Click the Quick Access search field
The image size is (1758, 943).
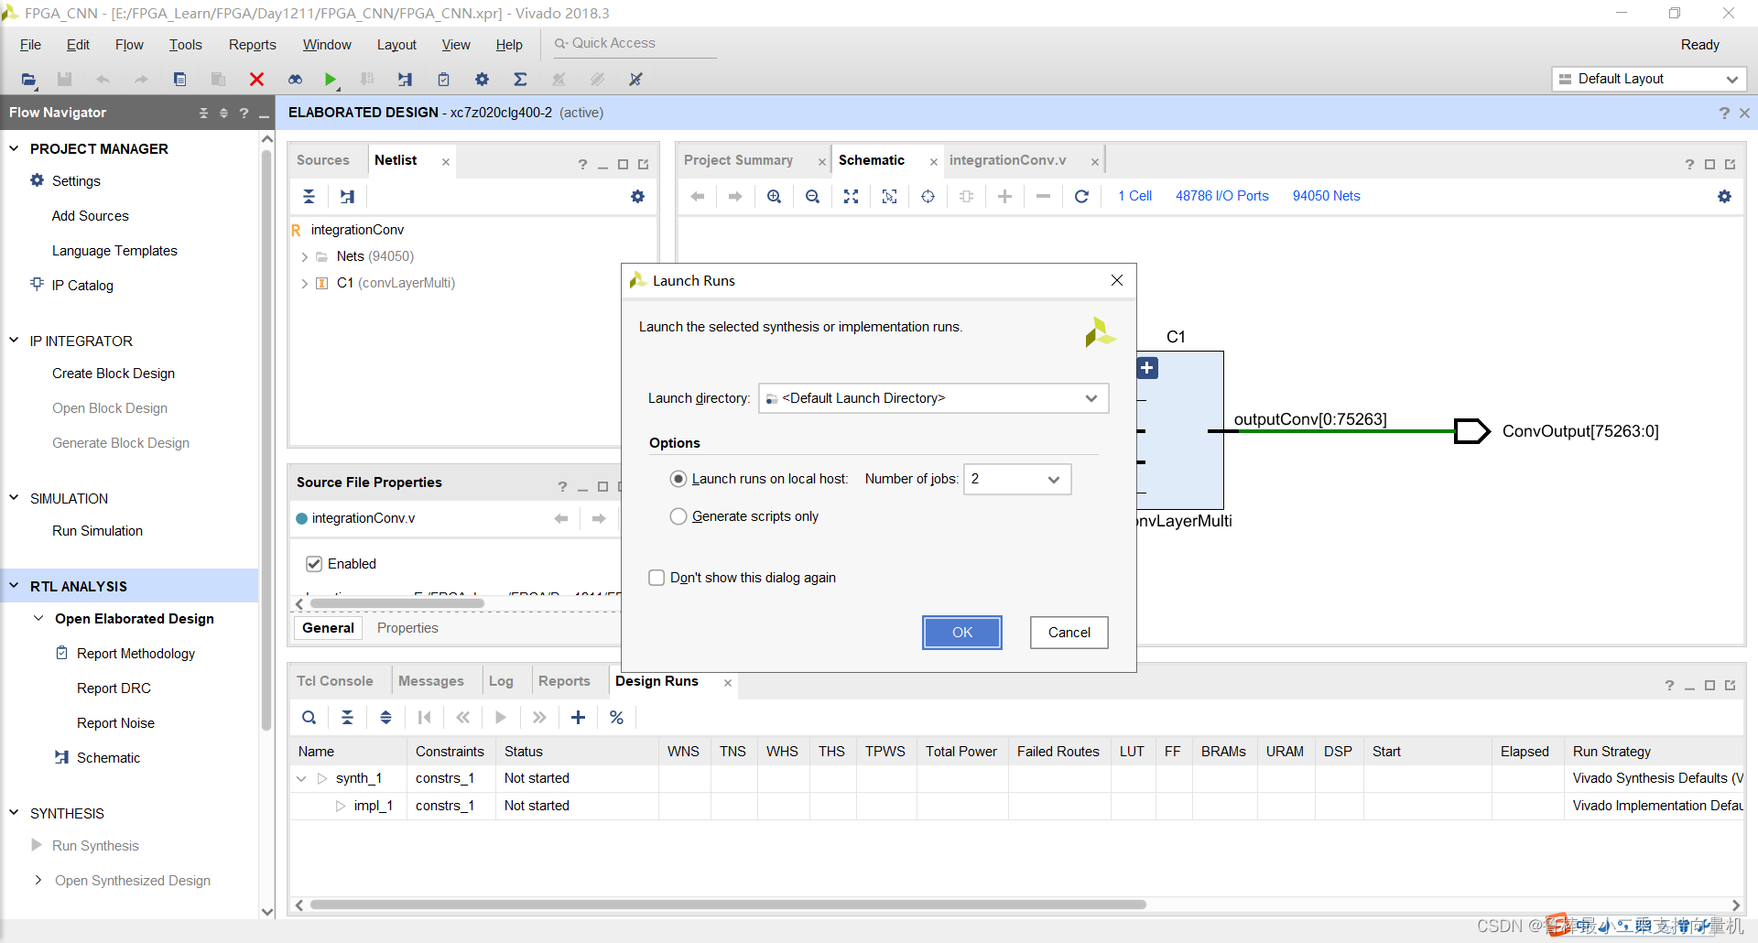(634, 43)
